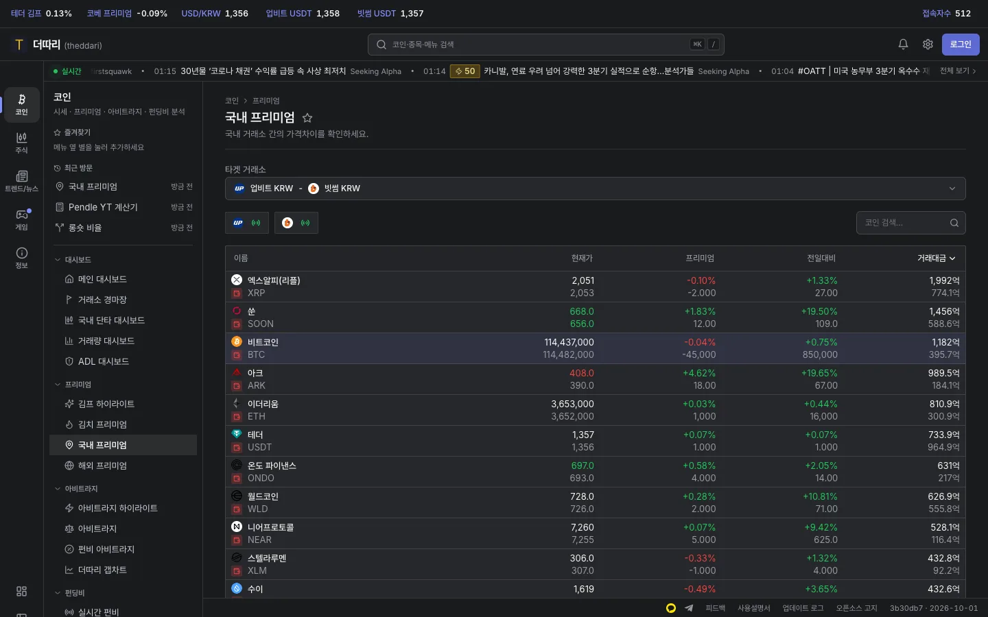The image size is (988, 617).
Task: Open 거래소 경마장 in sidebar
Action: 123,300
